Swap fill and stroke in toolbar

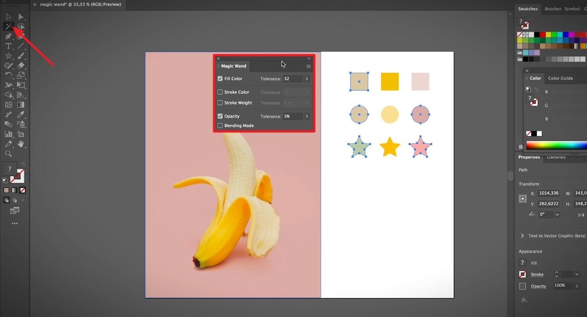[x=23, y=164]
